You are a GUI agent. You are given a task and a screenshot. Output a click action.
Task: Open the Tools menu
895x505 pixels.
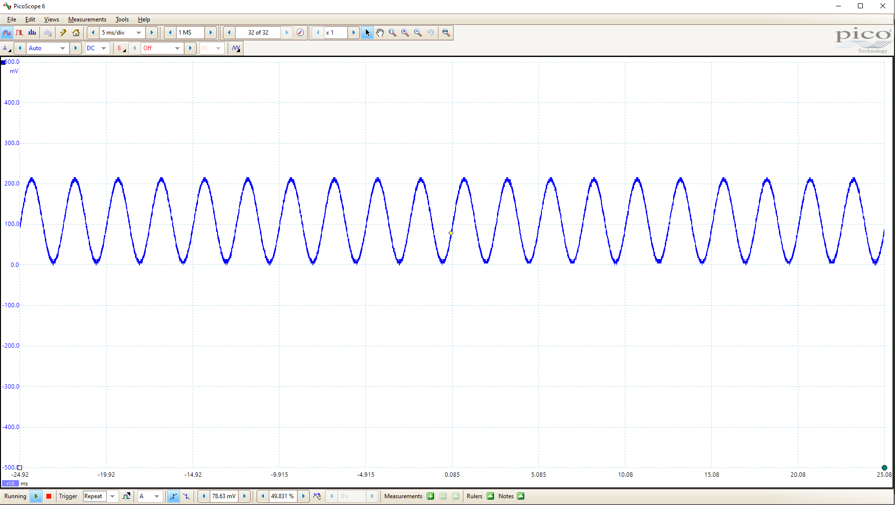122,19
